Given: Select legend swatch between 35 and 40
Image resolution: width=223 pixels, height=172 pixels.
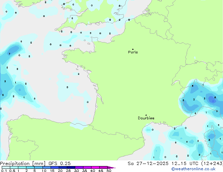Looking at the screenshot, I should [x=87, y=167].
